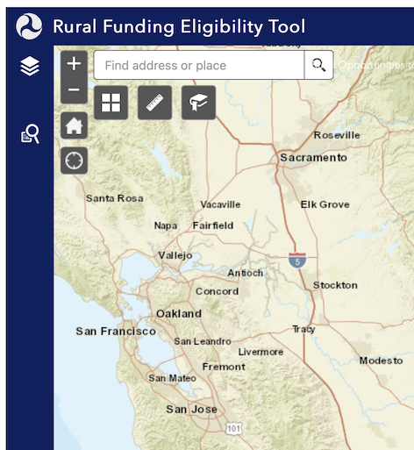Click the US 101 highway shield
The height and width of the screenshot is (450, 414).
click(234, 429)
